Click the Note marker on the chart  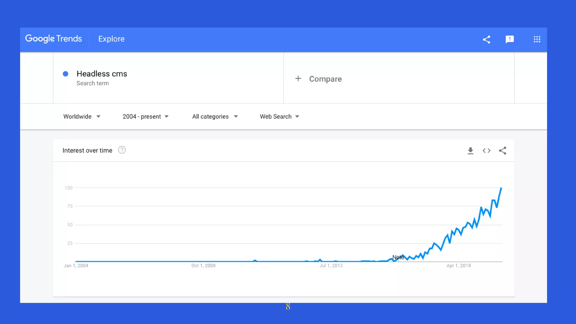398,257
